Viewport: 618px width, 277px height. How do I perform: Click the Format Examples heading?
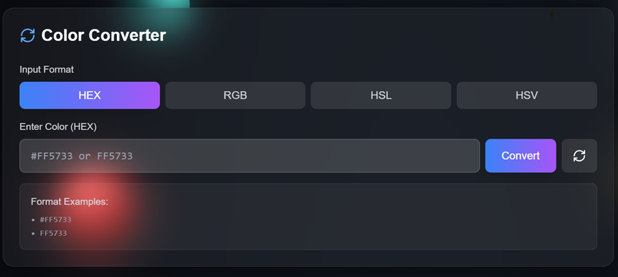[x=69, y=201]
